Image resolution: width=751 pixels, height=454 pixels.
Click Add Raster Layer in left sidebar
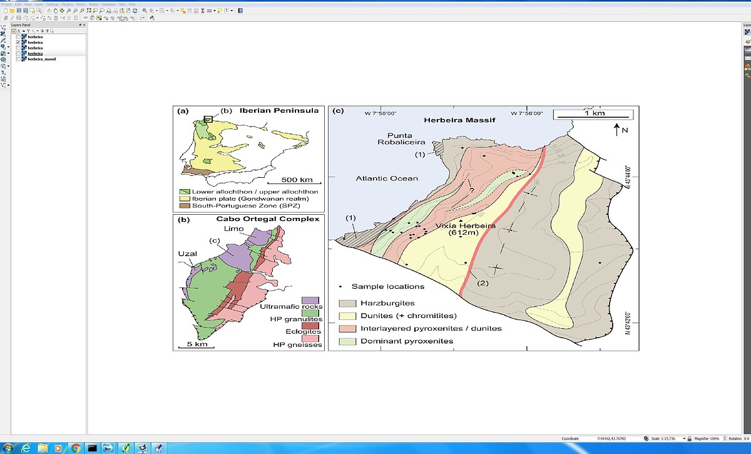point(4,33)
